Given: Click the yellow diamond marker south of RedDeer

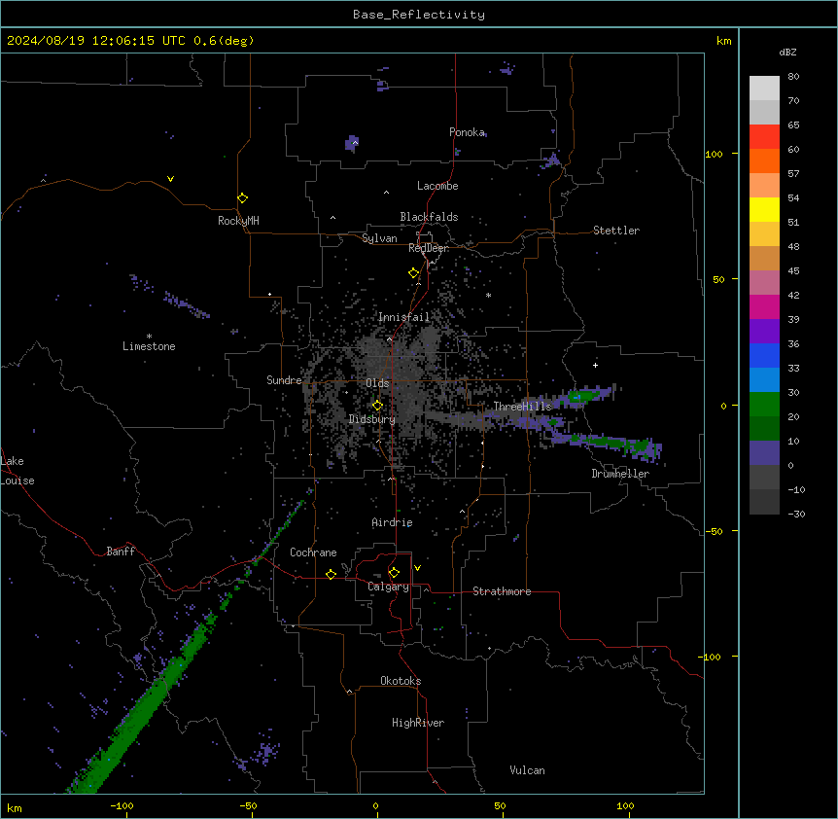Looking at the screenshot, I should pos(413,273).
